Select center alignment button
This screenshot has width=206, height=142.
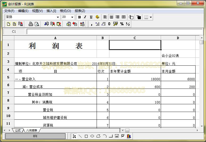(112, 17)
